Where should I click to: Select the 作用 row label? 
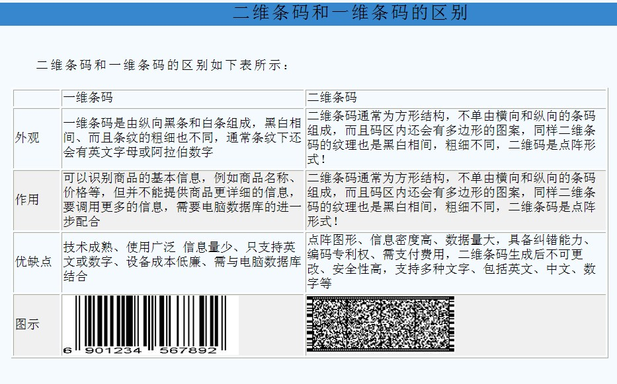point(27,199)
